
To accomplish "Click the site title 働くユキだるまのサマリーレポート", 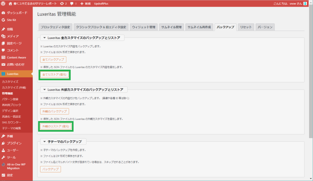I will (35, 4).
